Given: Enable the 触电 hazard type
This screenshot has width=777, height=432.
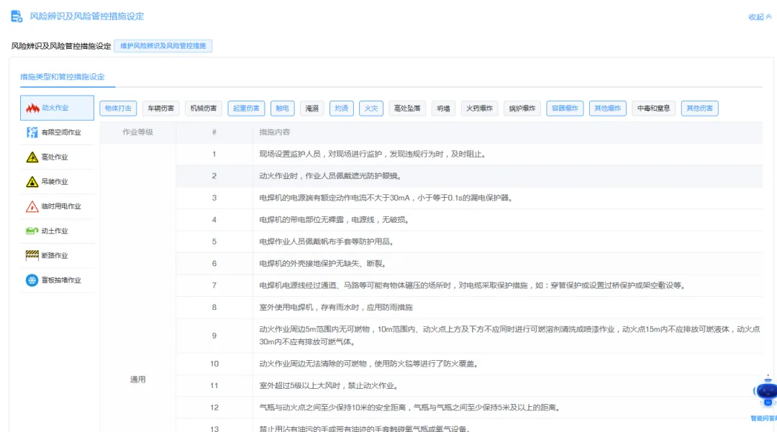Looking at the screenshot, I should coord(283,108).
